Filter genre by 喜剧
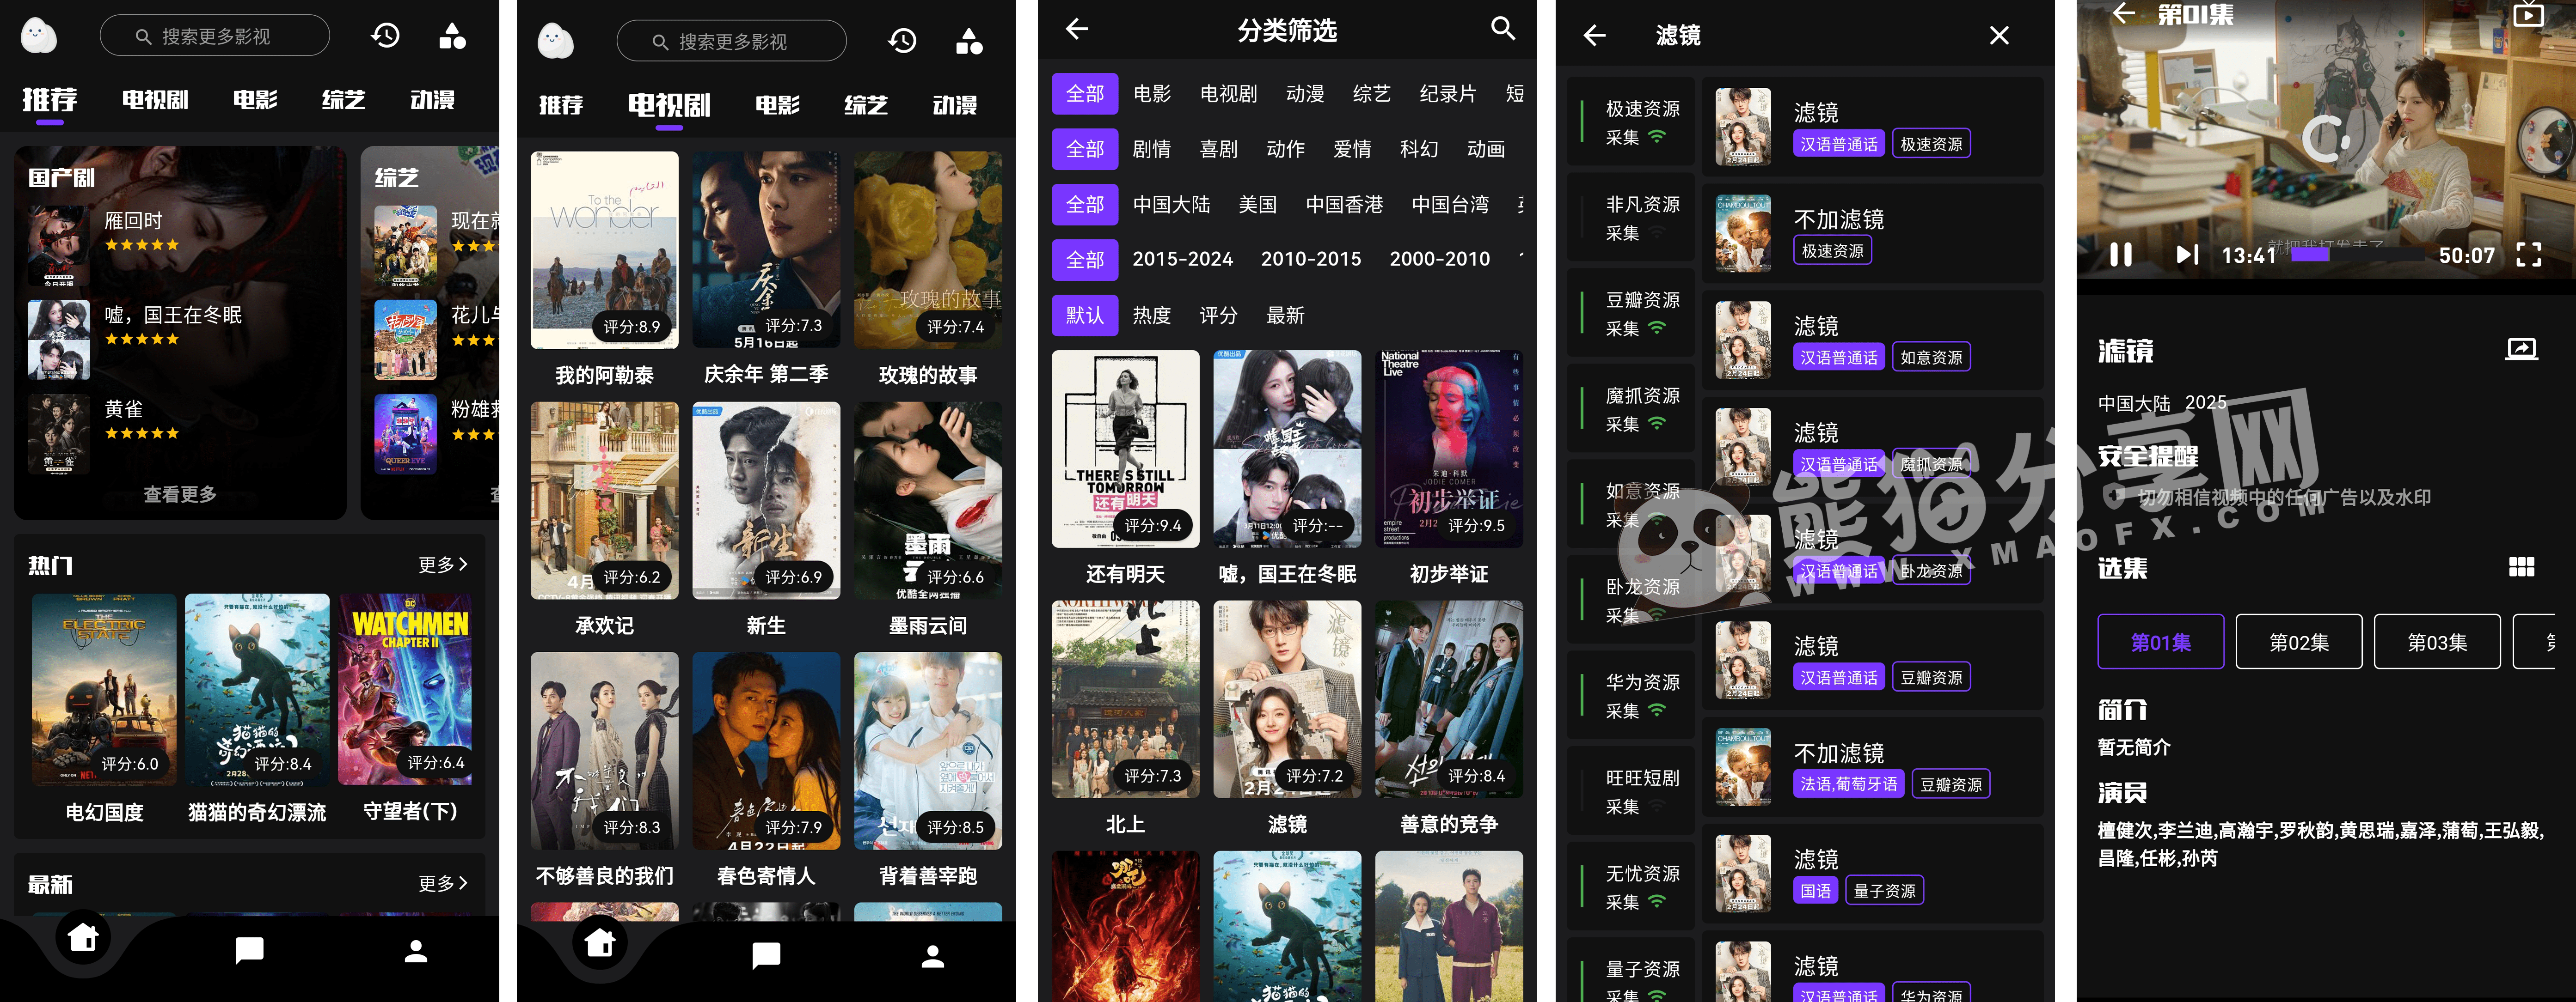The image size is (2576, 1002). click(x=1218, y=149)
